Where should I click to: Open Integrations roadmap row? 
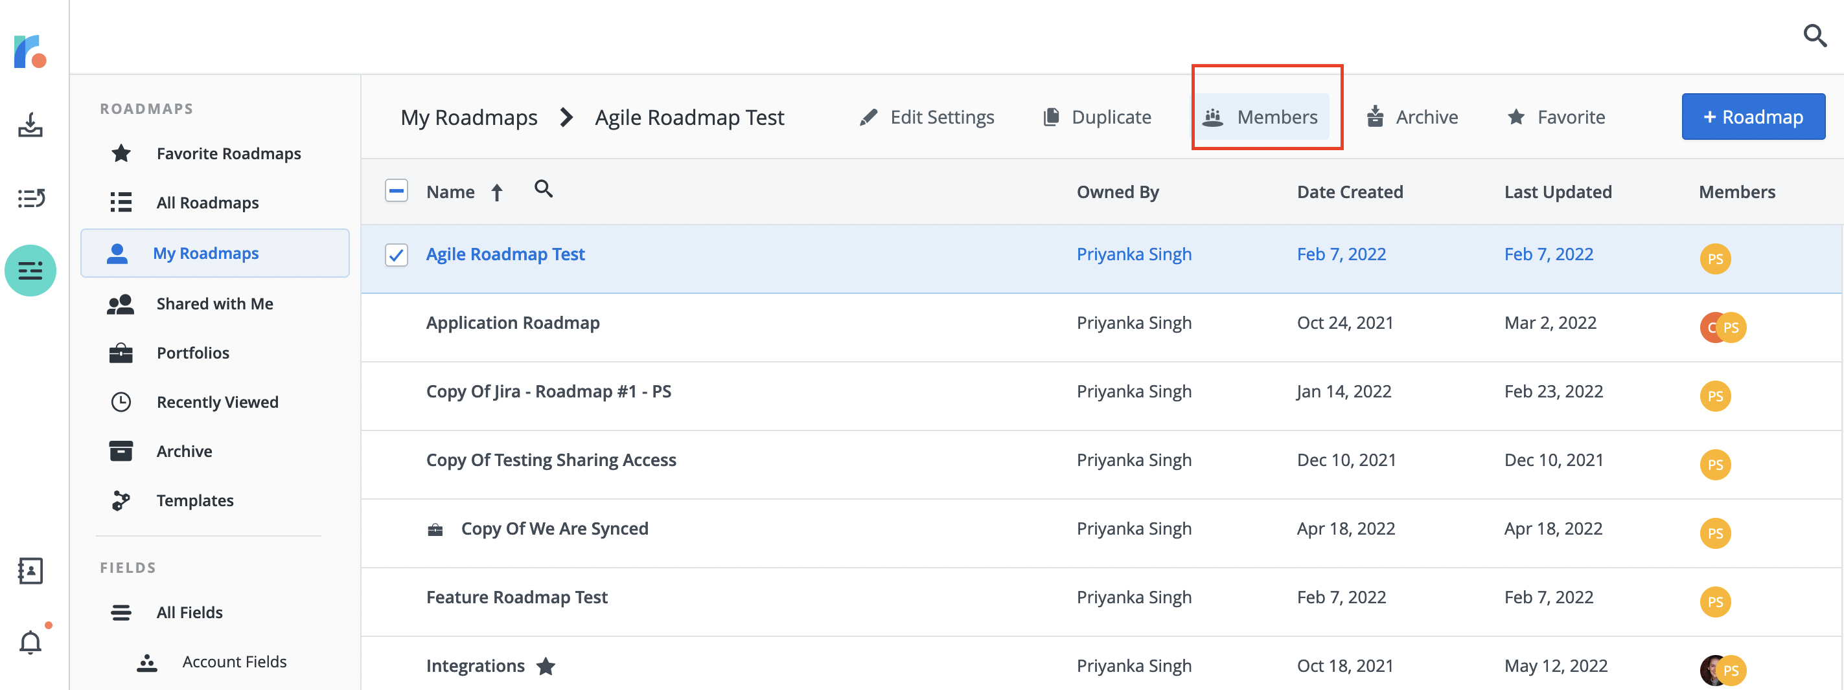tap(1101, 663)
